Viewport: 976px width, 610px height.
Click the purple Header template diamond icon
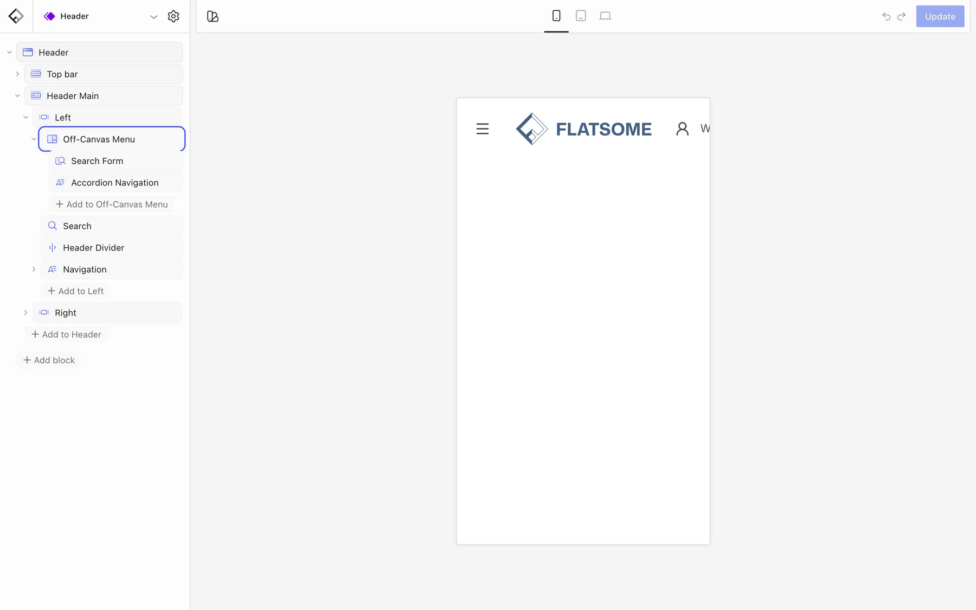click(x=49, y=16)
